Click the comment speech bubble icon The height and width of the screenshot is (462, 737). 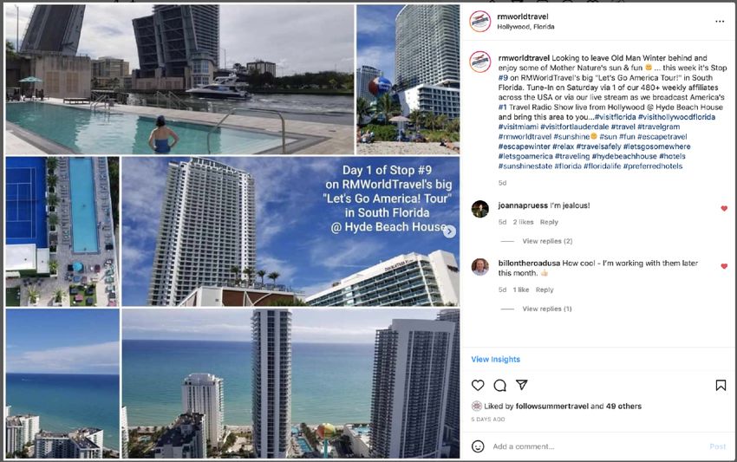tap(499, 386)
